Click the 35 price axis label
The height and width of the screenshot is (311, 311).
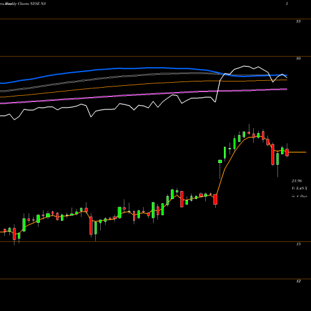pos(298,21)
